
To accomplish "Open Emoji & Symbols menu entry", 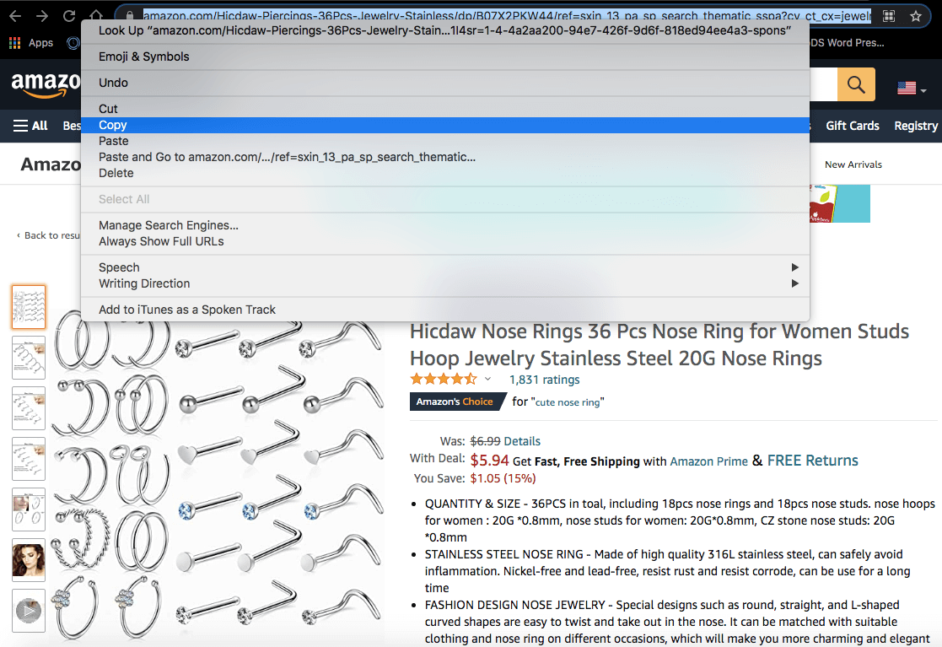I will (x=445, y=57).
